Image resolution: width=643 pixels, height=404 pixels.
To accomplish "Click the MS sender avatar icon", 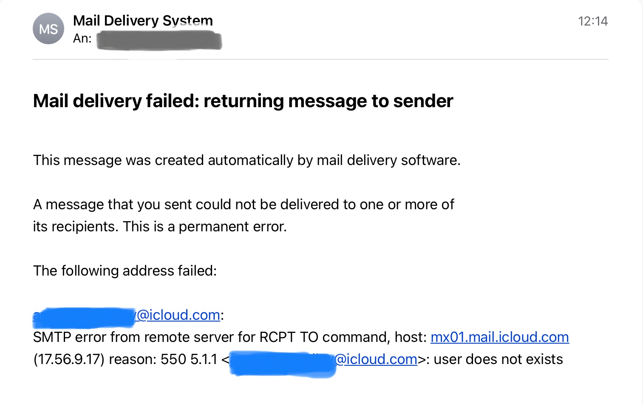I will point(48,29).
